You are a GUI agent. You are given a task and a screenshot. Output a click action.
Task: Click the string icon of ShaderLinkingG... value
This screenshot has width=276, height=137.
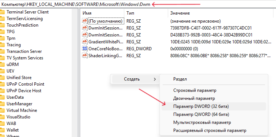click(x=85, y=55)
